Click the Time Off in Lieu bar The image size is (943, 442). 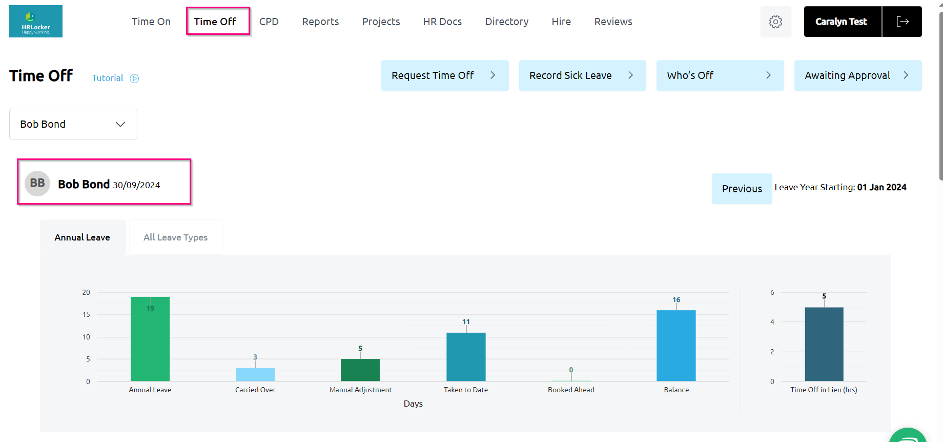tap(824, 344)
